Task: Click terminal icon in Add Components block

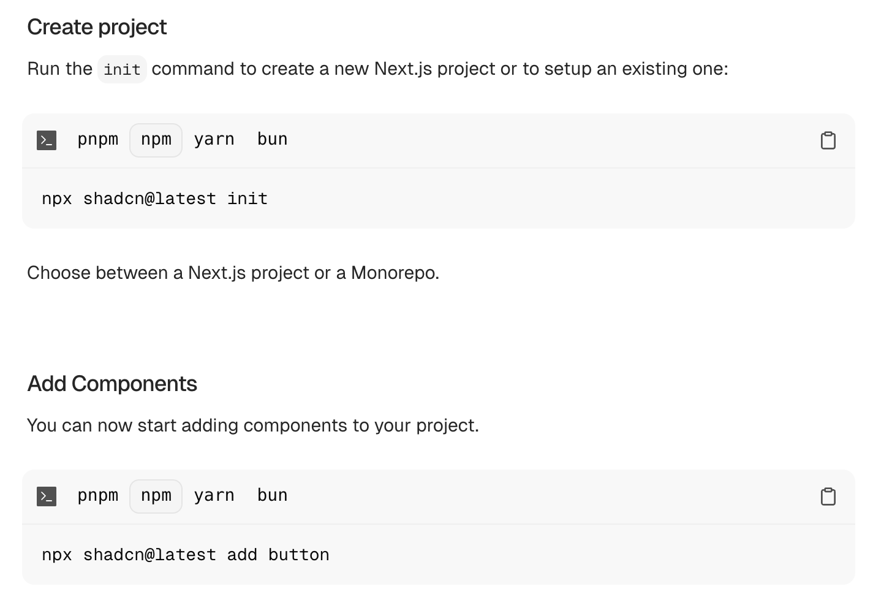Action: pos(47,496)
